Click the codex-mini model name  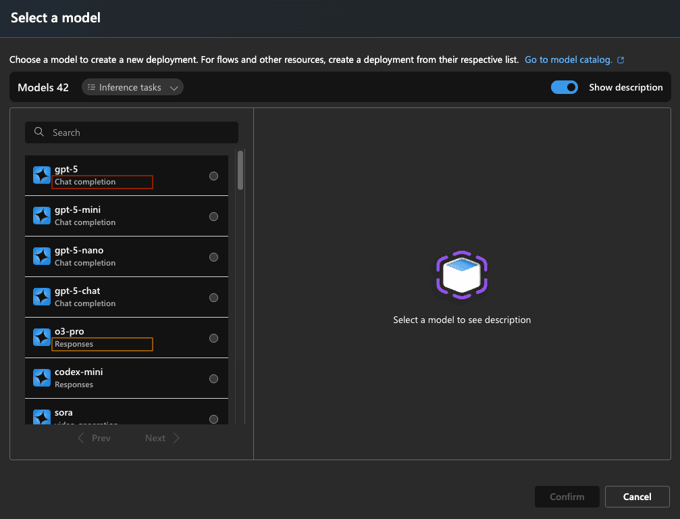(x=78, y=372)
